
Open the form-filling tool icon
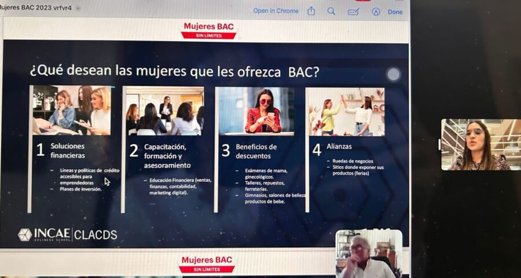[x=353, y=12]
